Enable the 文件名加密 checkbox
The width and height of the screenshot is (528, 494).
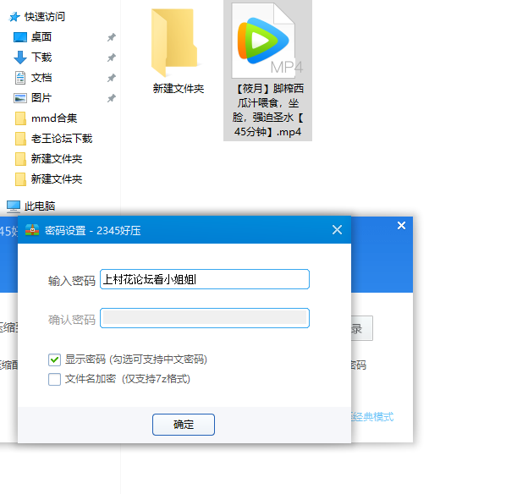(x=55, y=380)
